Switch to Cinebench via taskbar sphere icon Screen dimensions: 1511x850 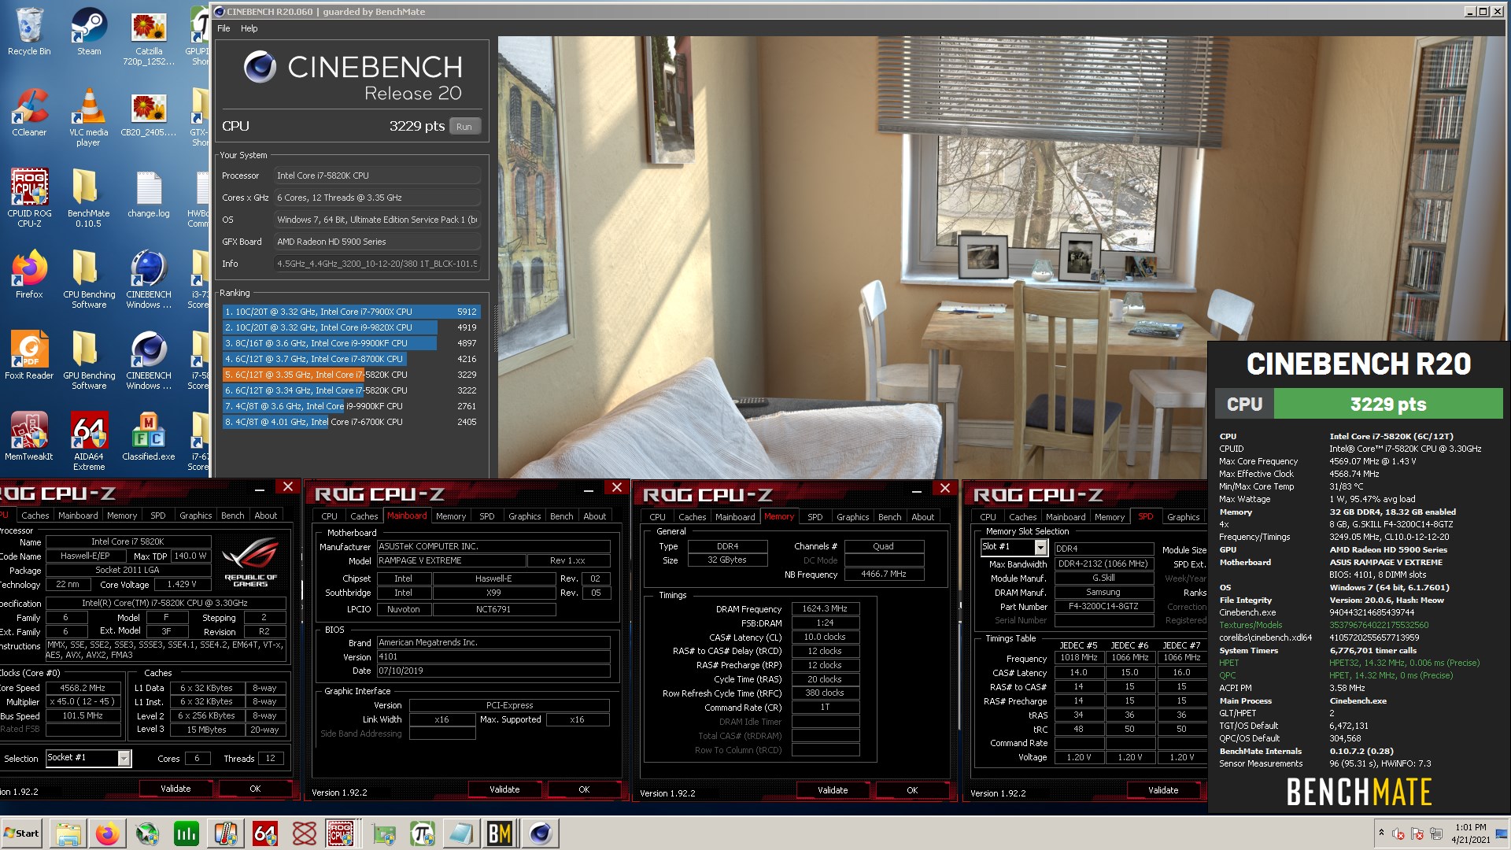pos(541,833)
